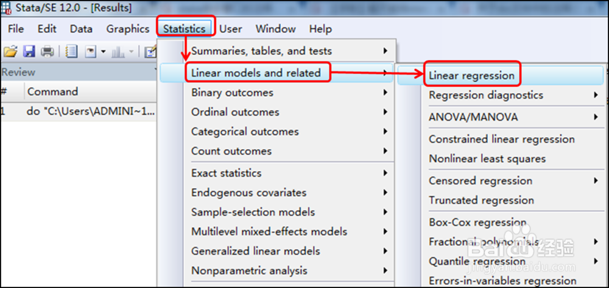Expand Nonparametric analysis submenu

277,270
